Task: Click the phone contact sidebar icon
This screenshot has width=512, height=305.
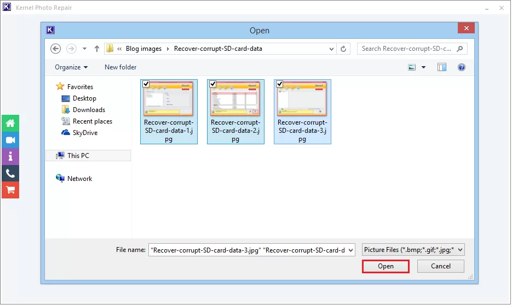Action: click(10, 173)
